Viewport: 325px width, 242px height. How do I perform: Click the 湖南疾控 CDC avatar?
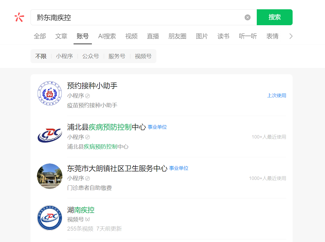[x=50, y=218]
